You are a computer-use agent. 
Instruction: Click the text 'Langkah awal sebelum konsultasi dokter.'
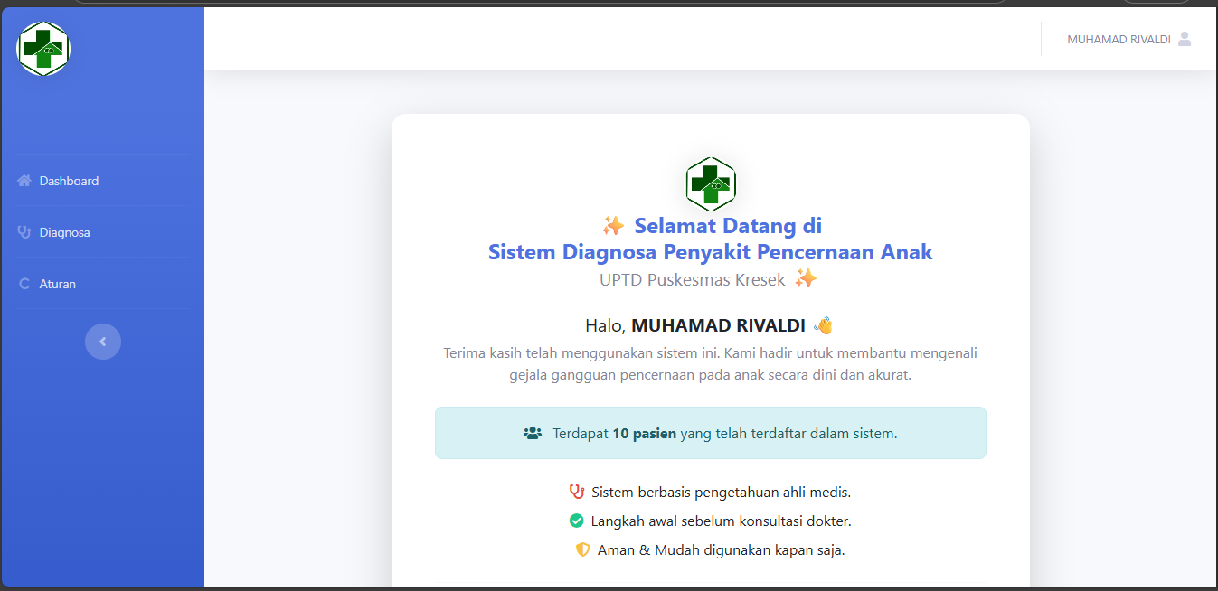coord(722,521)
